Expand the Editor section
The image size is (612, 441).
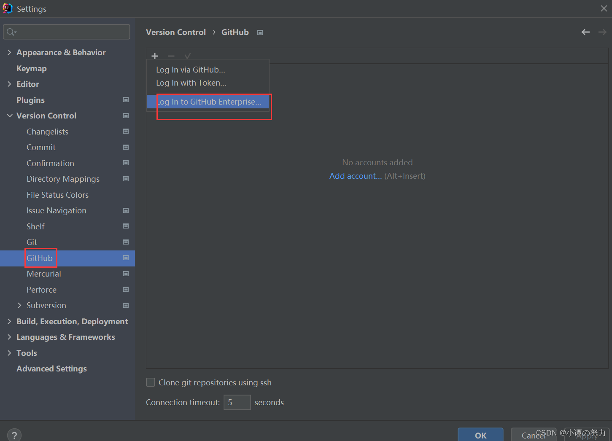[x=9, y=84]
